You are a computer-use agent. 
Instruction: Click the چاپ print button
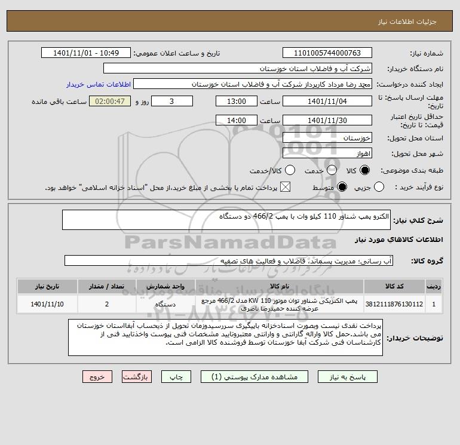(x=176, y=377)
